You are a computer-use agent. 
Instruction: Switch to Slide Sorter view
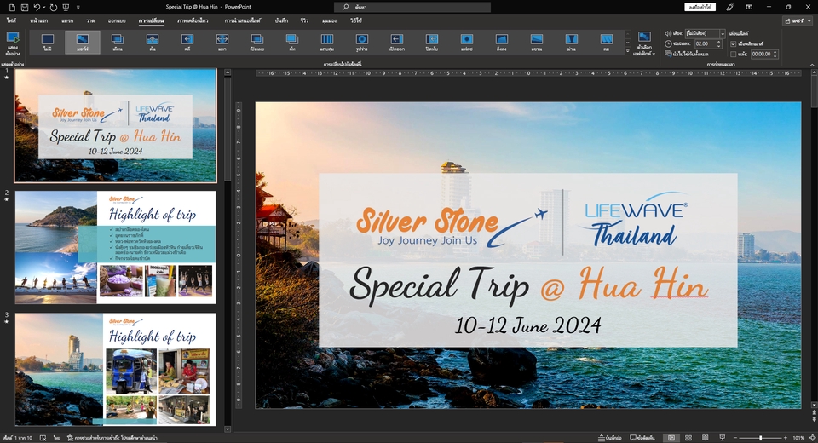point(688,438)
